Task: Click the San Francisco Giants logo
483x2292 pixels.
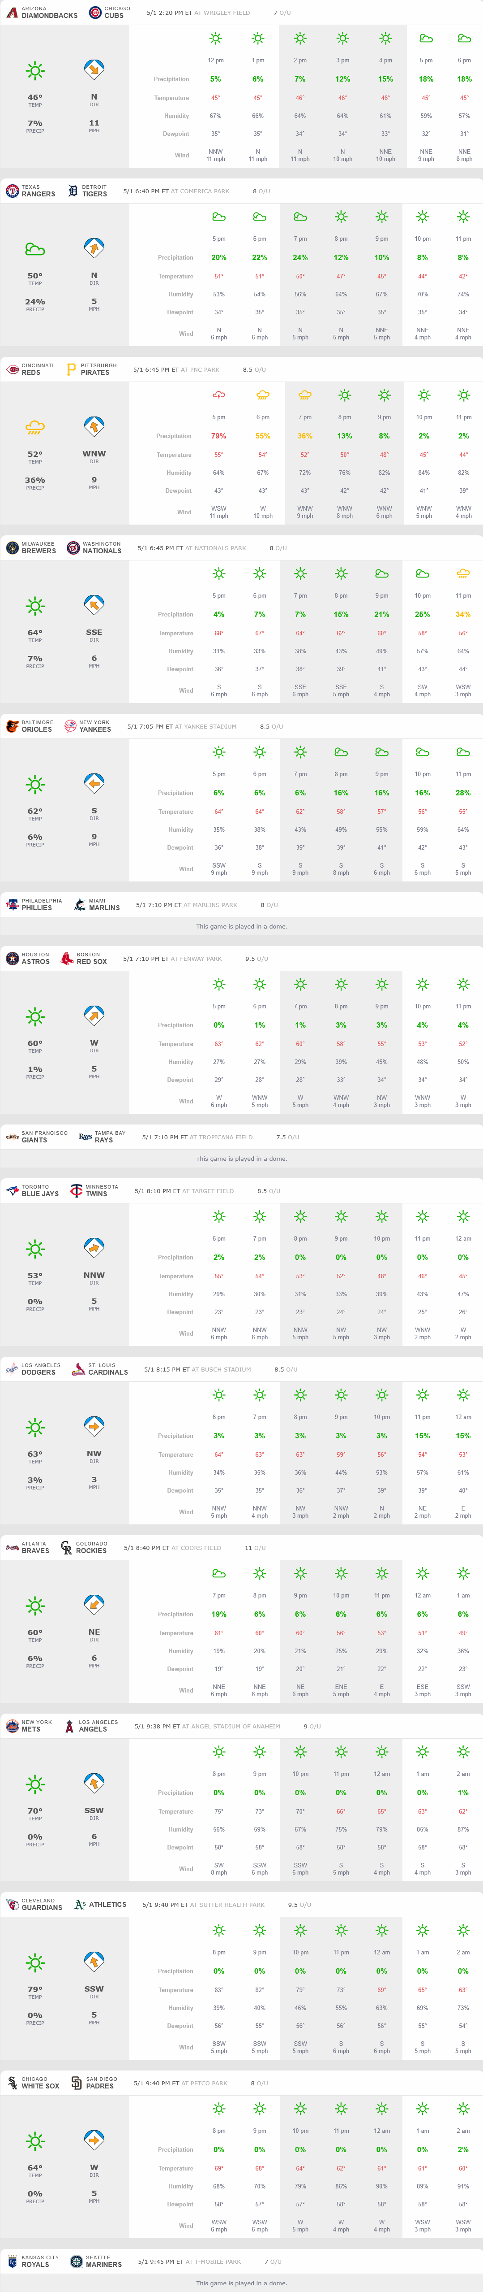Action: 13,1137
